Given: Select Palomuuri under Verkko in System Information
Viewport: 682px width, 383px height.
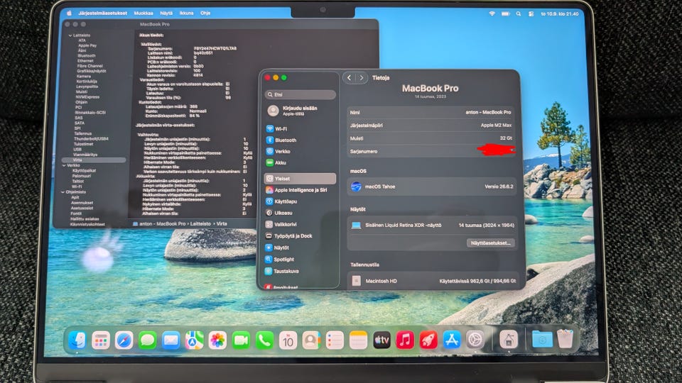Looking at the screenshot, I should [81, 177].
